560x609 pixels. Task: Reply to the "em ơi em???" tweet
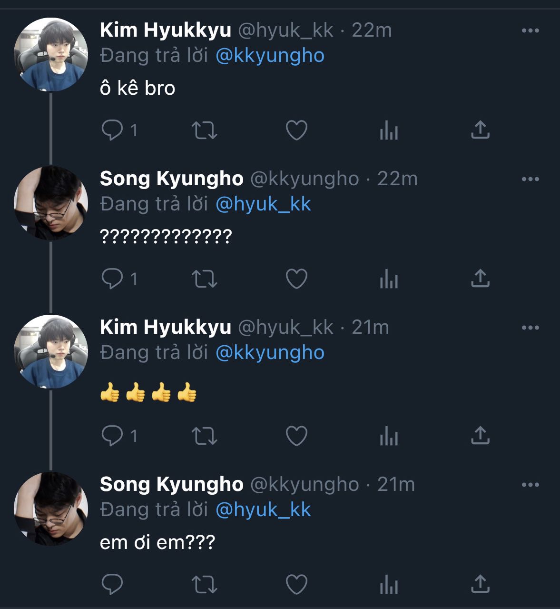[x=112, y=584]
